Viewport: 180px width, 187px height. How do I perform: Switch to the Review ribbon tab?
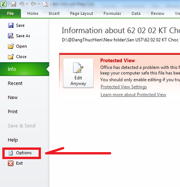158,13
